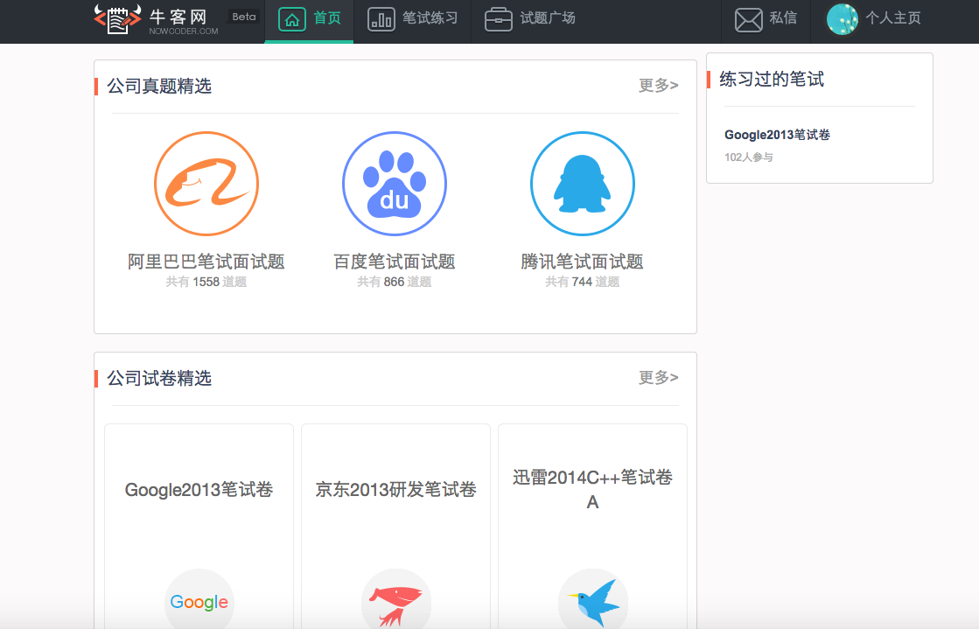Go to 个人主页 profile link
The width and height of the screenshot is (979, 629).
coord(892,18)
